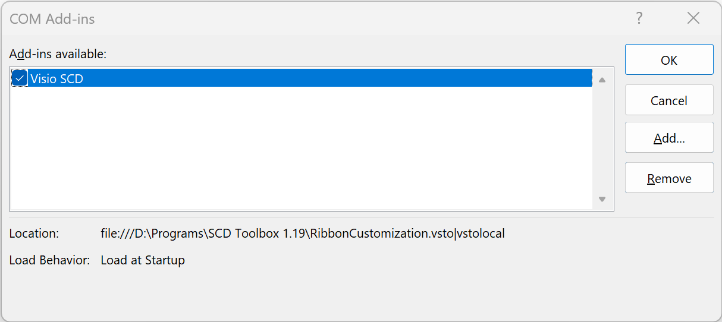Click the Load Behavior label

click(49, 260)
